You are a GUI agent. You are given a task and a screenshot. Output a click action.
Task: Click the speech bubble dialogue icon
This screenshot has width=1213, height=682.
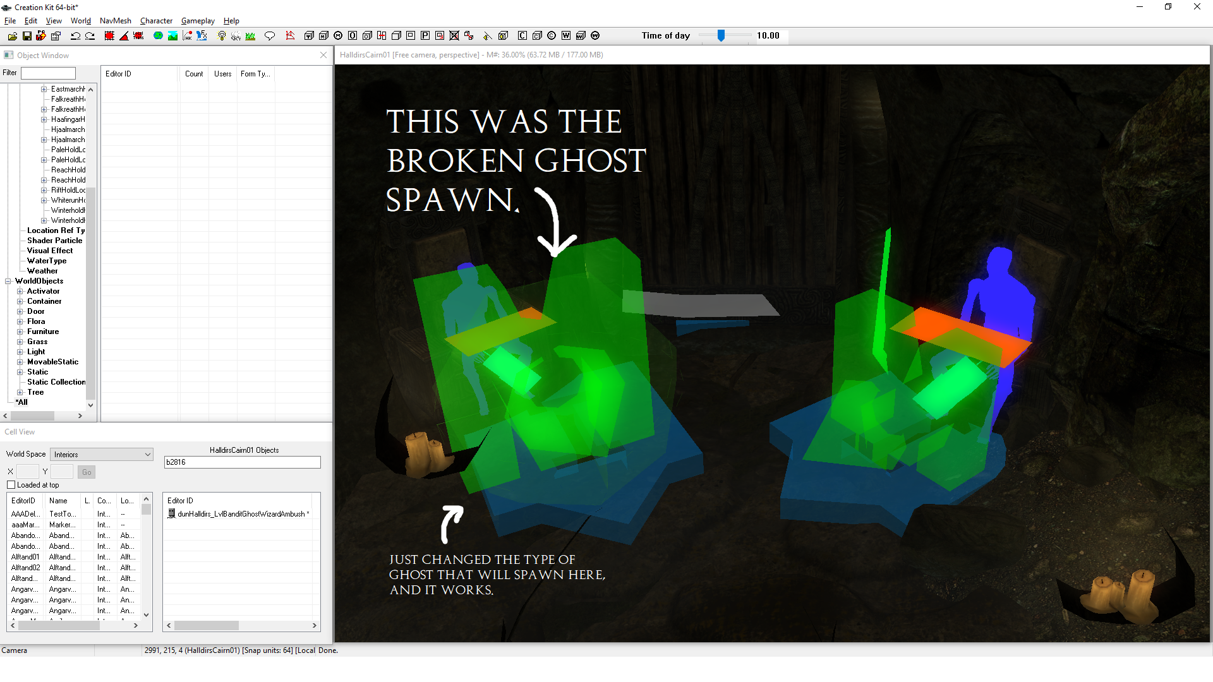[x=270, y=36]
